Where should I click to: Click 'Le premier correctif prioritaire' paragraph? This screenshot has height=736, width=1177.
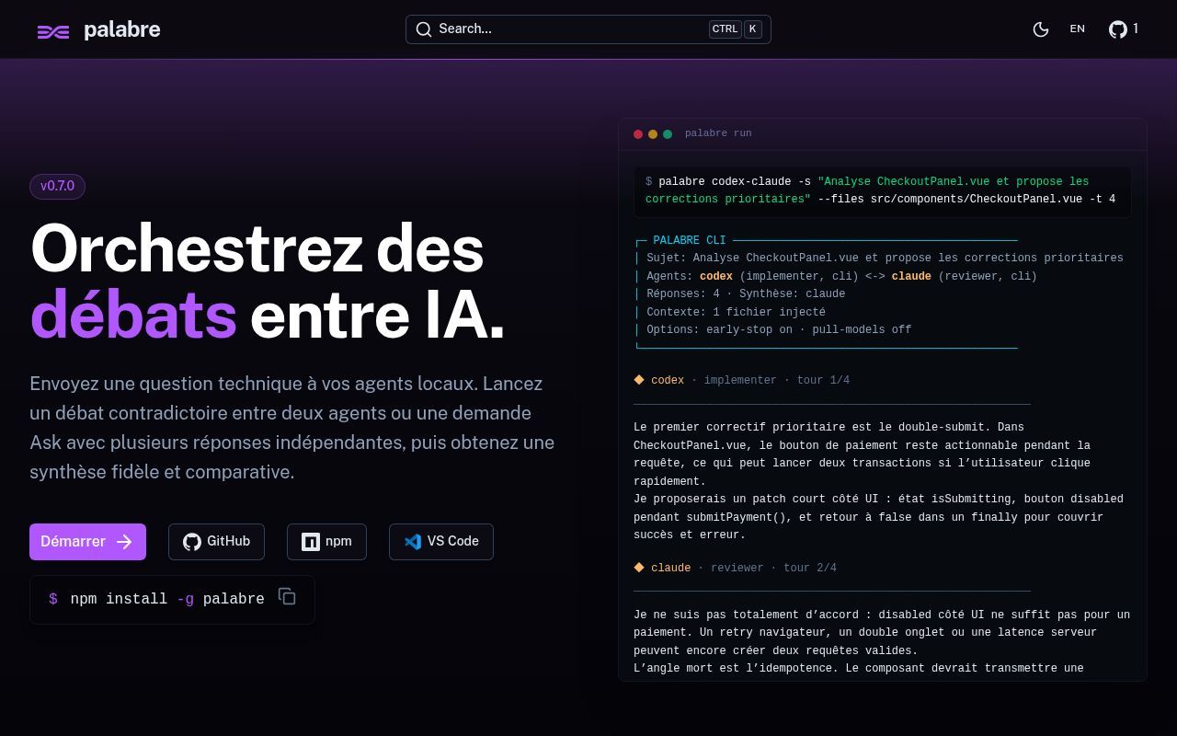(878, 481)
